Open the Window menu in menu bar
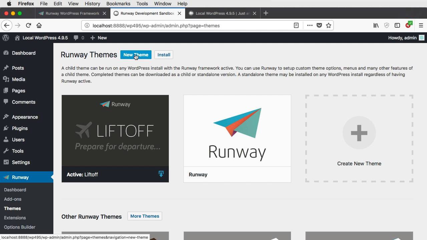This screenshot has width=427, height=240. pos(163,4)
